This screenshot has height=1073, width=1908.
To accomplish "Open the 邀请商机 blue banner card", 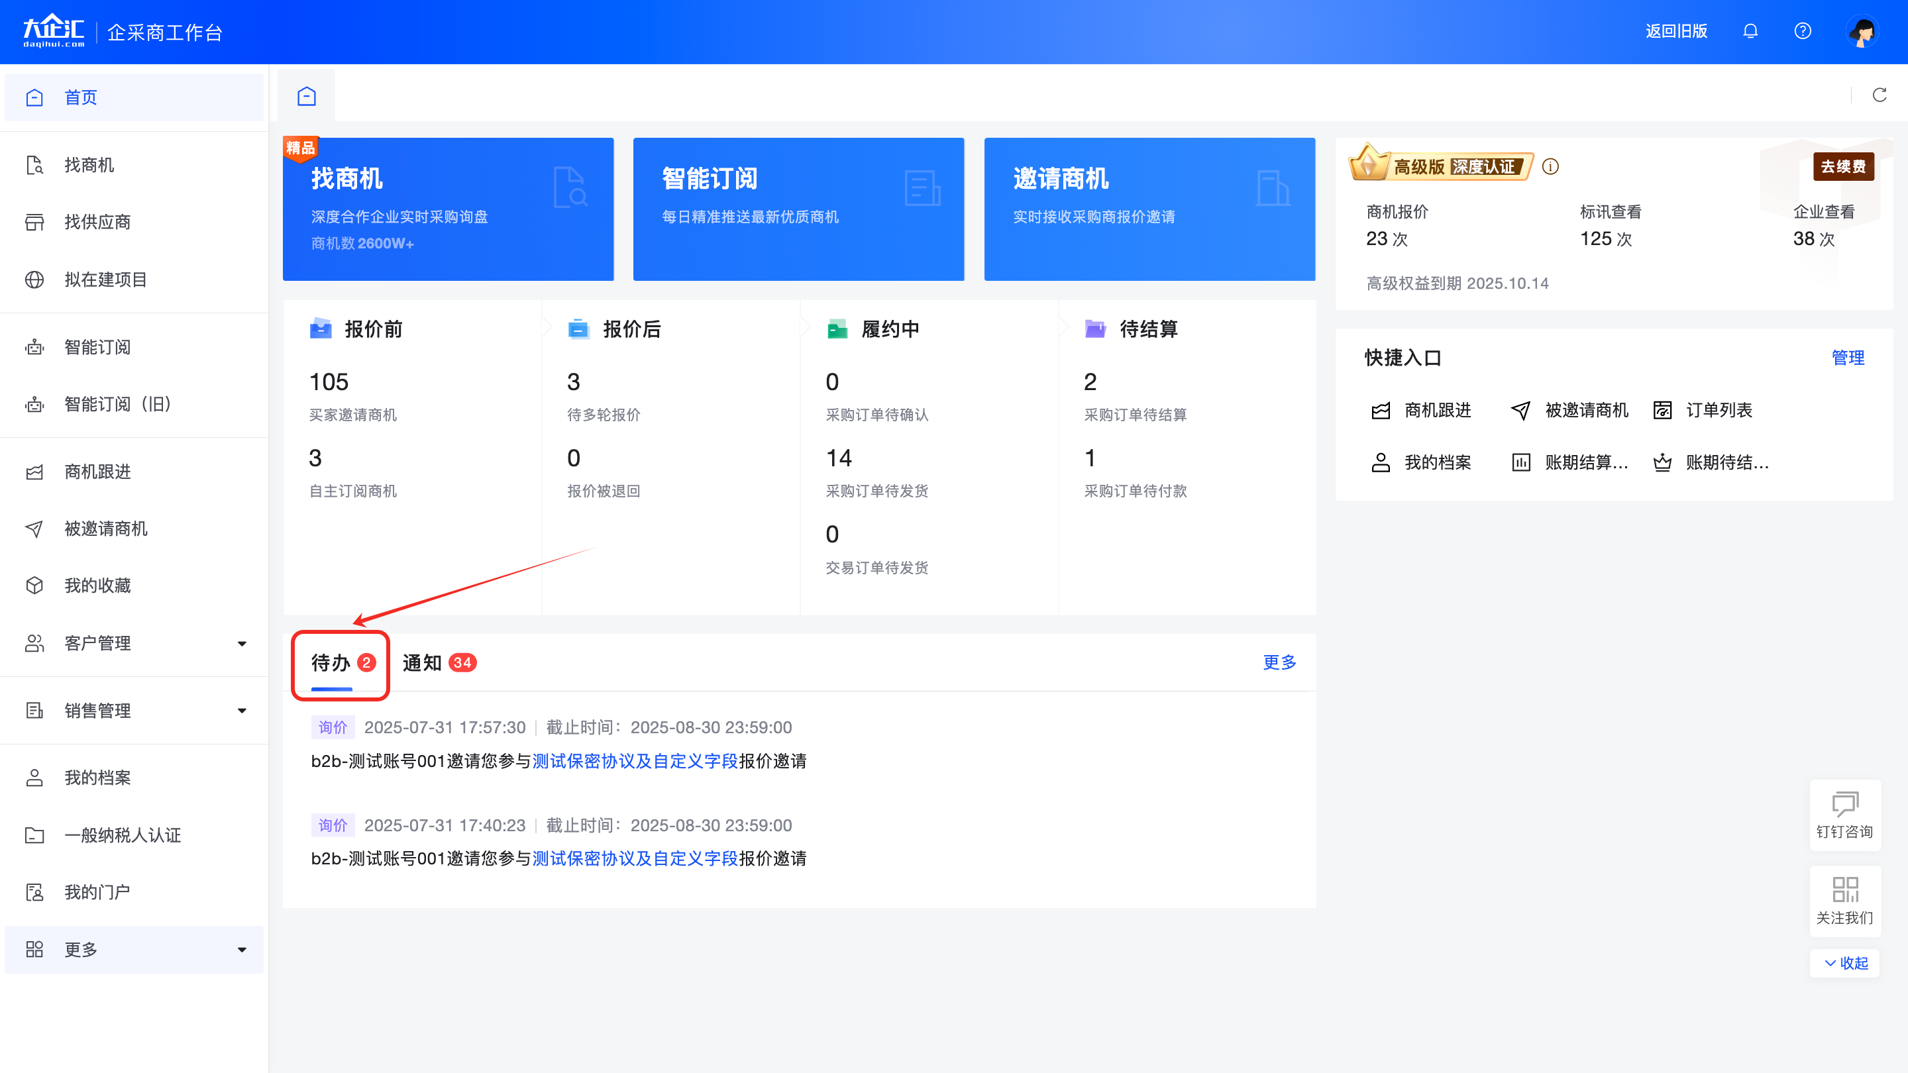I will (x=1149, y=209).
